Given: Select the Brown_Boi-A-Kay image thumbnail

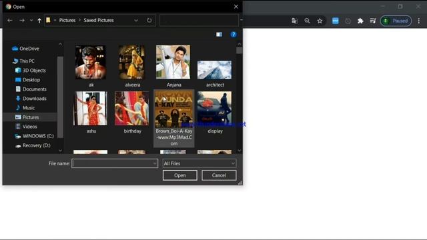Looking at the screenshot, I should [173, 109].
